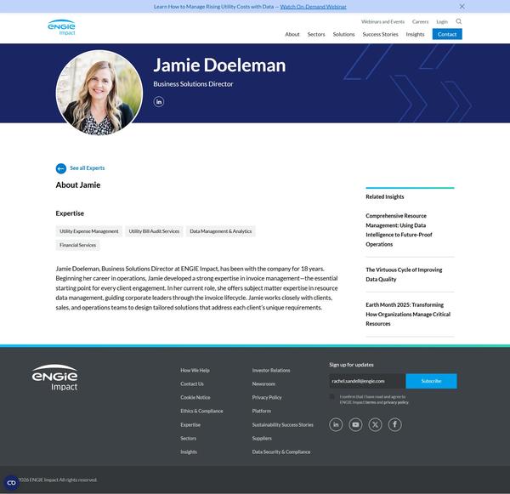Open the Sustainability Success Stories link
The height and width of the screenshot is (494, 510).
click(283, 425)
